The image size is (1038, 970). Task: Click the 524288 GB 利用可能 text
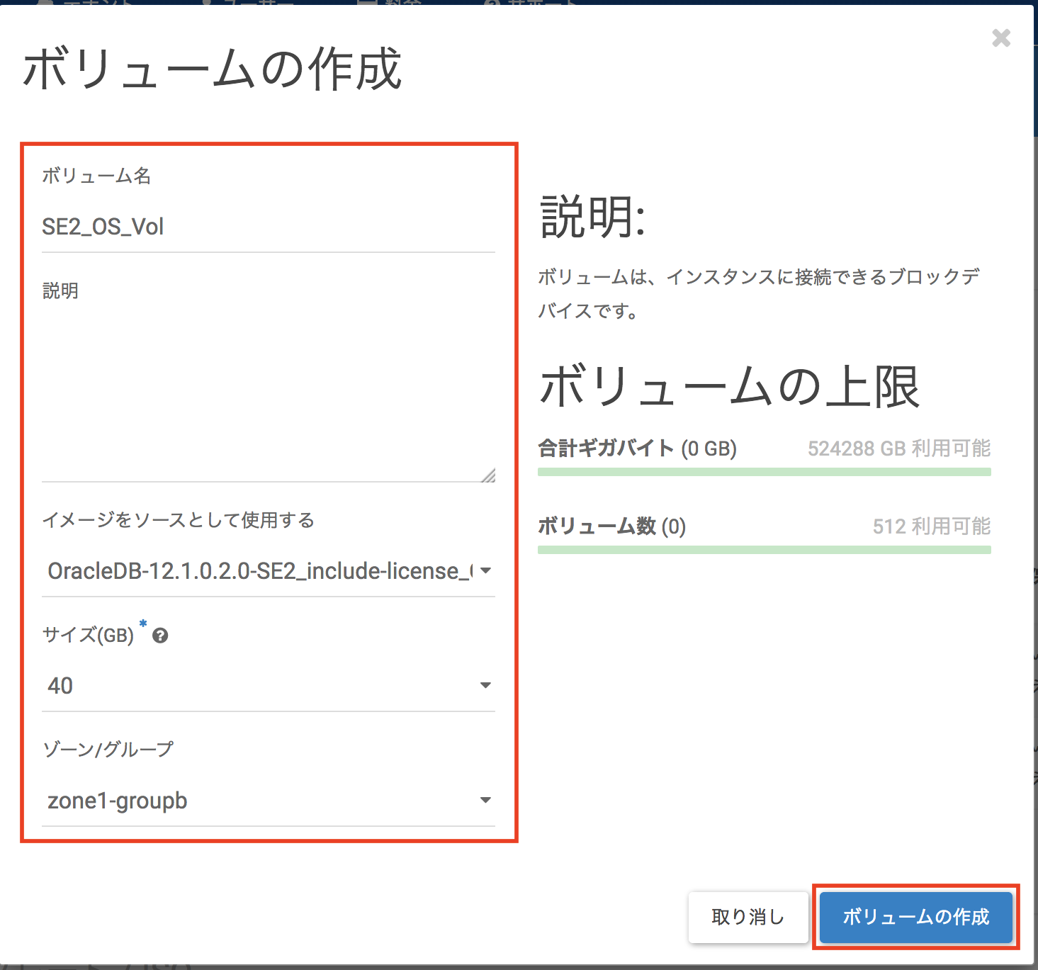click(x=898, y=449)
